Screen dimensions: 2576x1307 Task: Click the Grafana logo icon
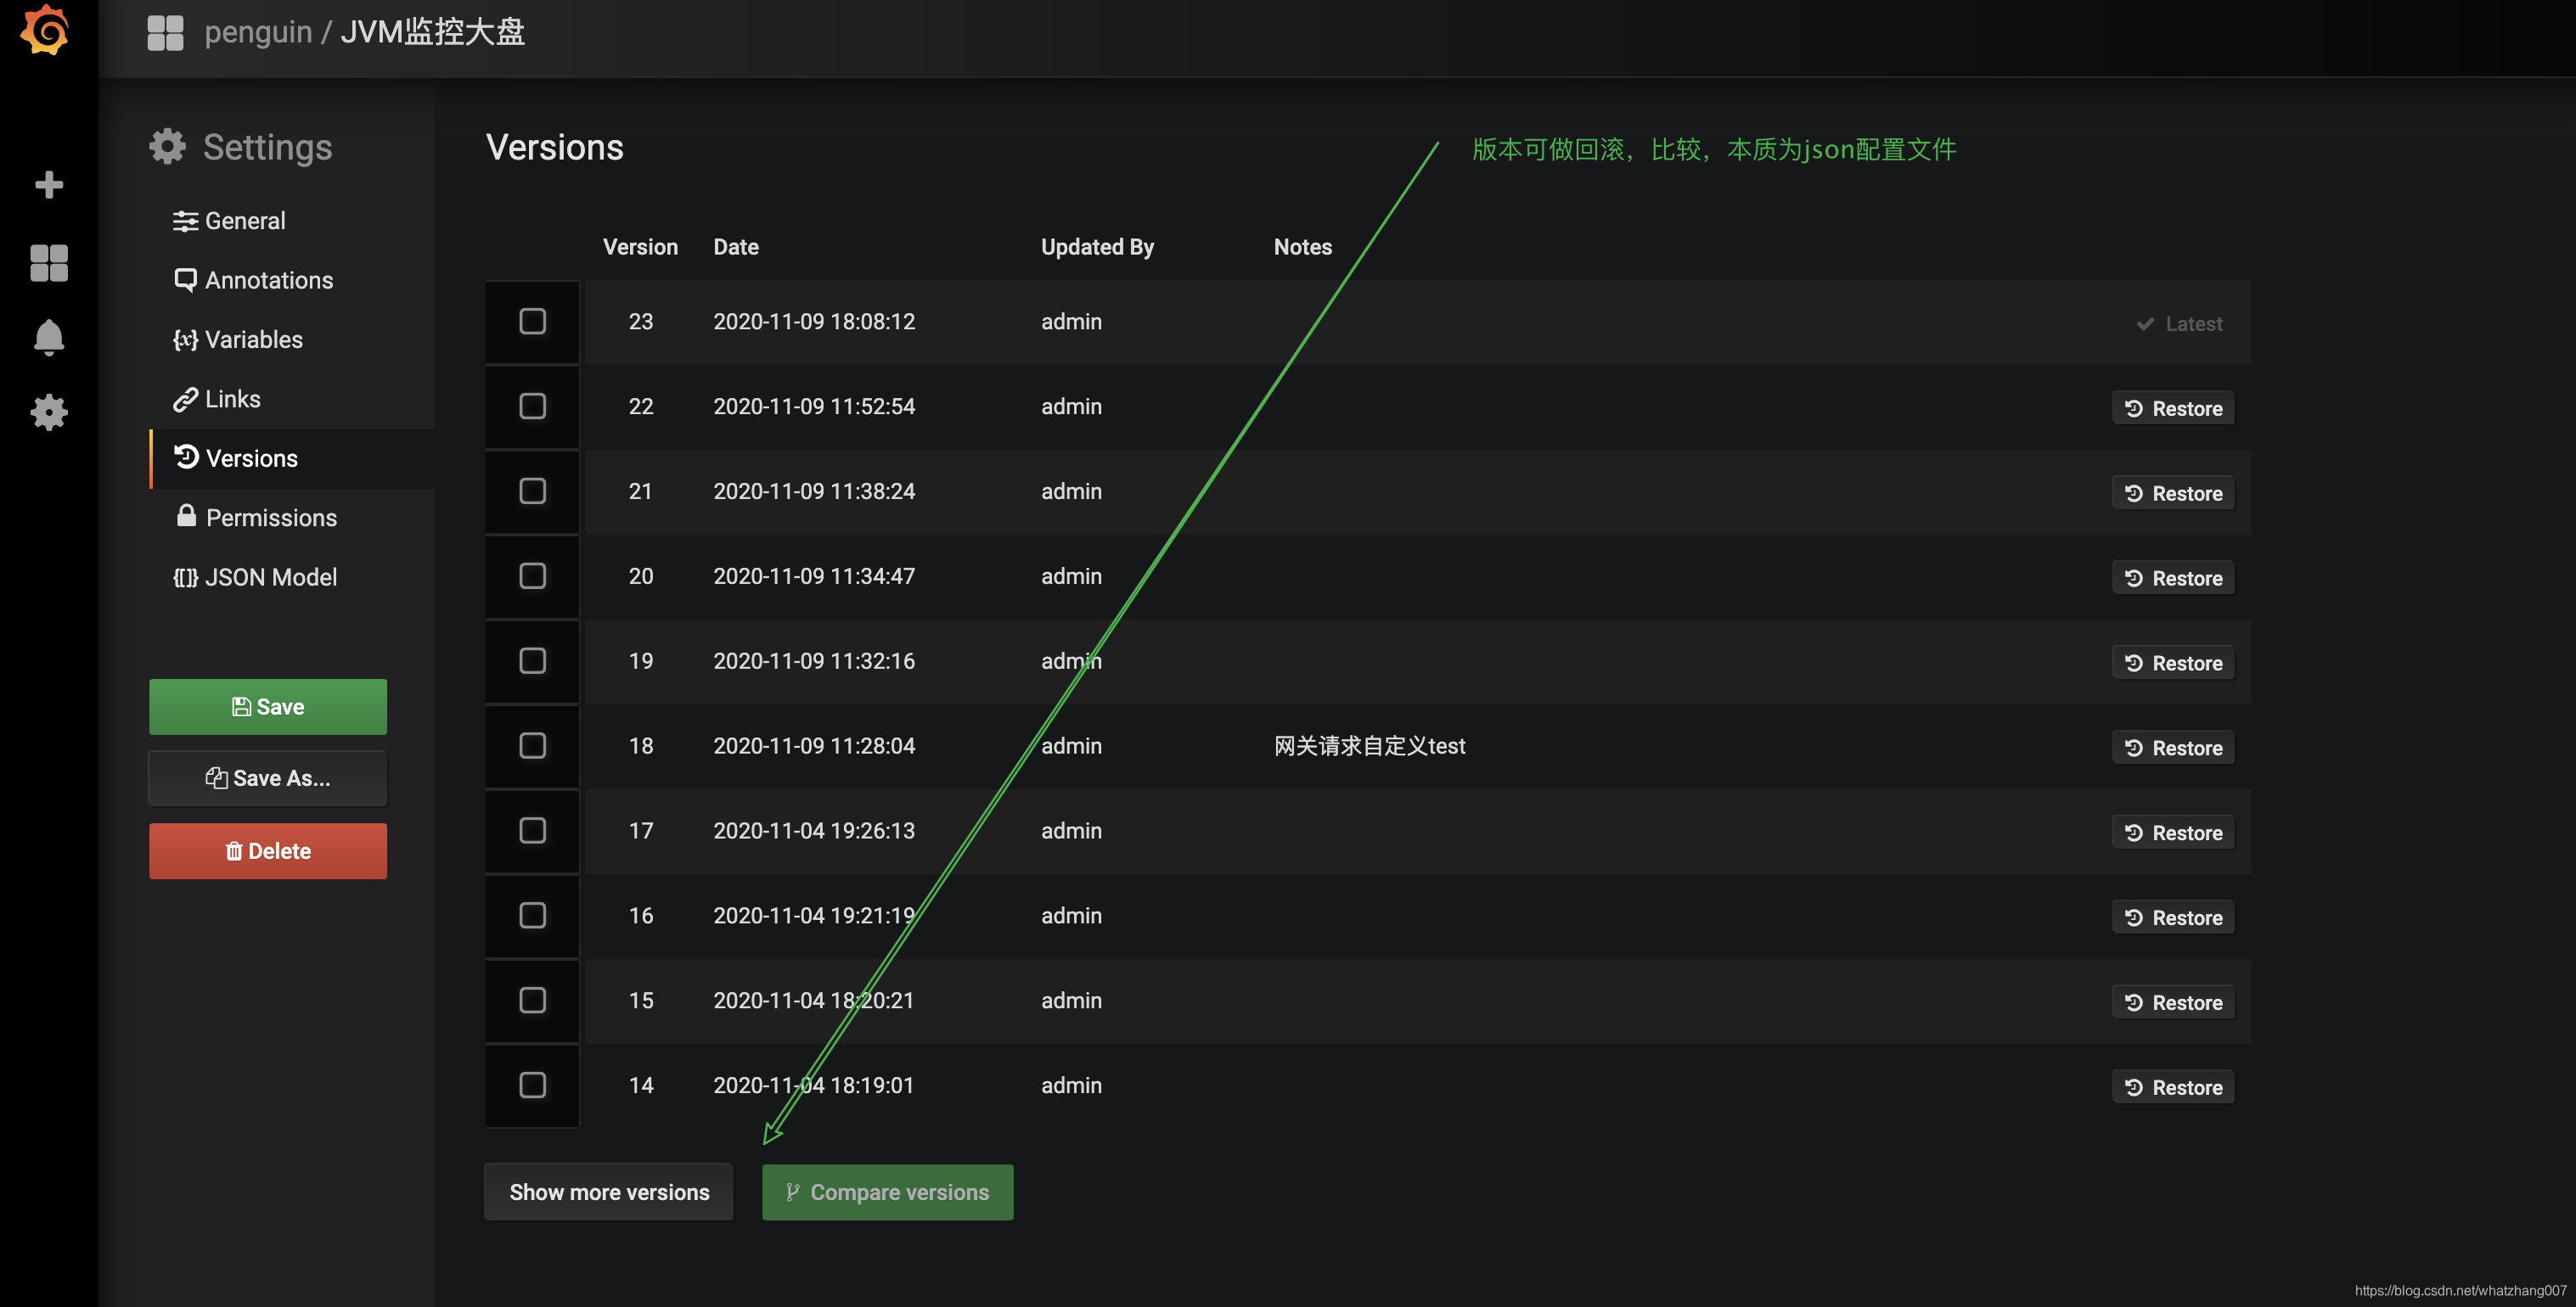[x=46, y=30]
